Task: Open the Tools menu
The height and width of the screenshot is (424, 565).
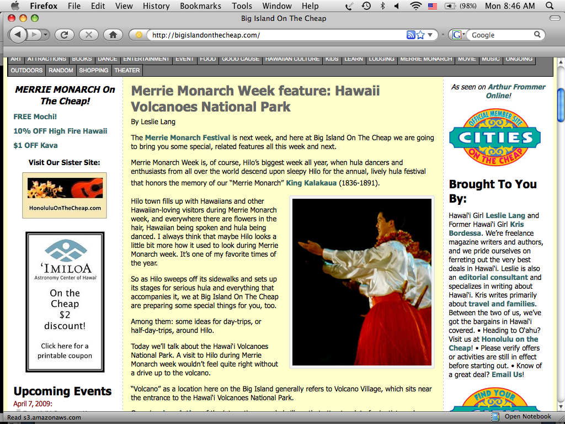Action: pos(242,6)
